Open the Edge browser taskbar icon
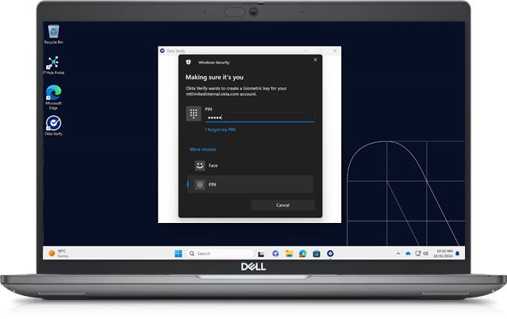 tap(302, 253)
